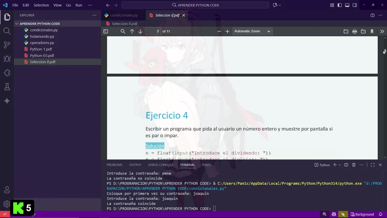Screen dimensions: 387x218
Task: Open Python-1.pdf in the explorer
Action: 41,49
